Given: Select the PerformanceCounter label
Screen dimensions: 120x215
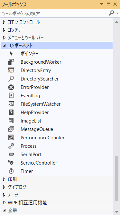Looking at the screenshot, I should click(42, 138).
